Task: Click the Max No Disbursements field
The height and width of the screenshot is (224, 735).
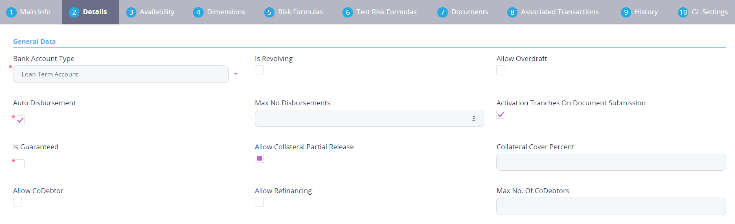Action: 369,118
